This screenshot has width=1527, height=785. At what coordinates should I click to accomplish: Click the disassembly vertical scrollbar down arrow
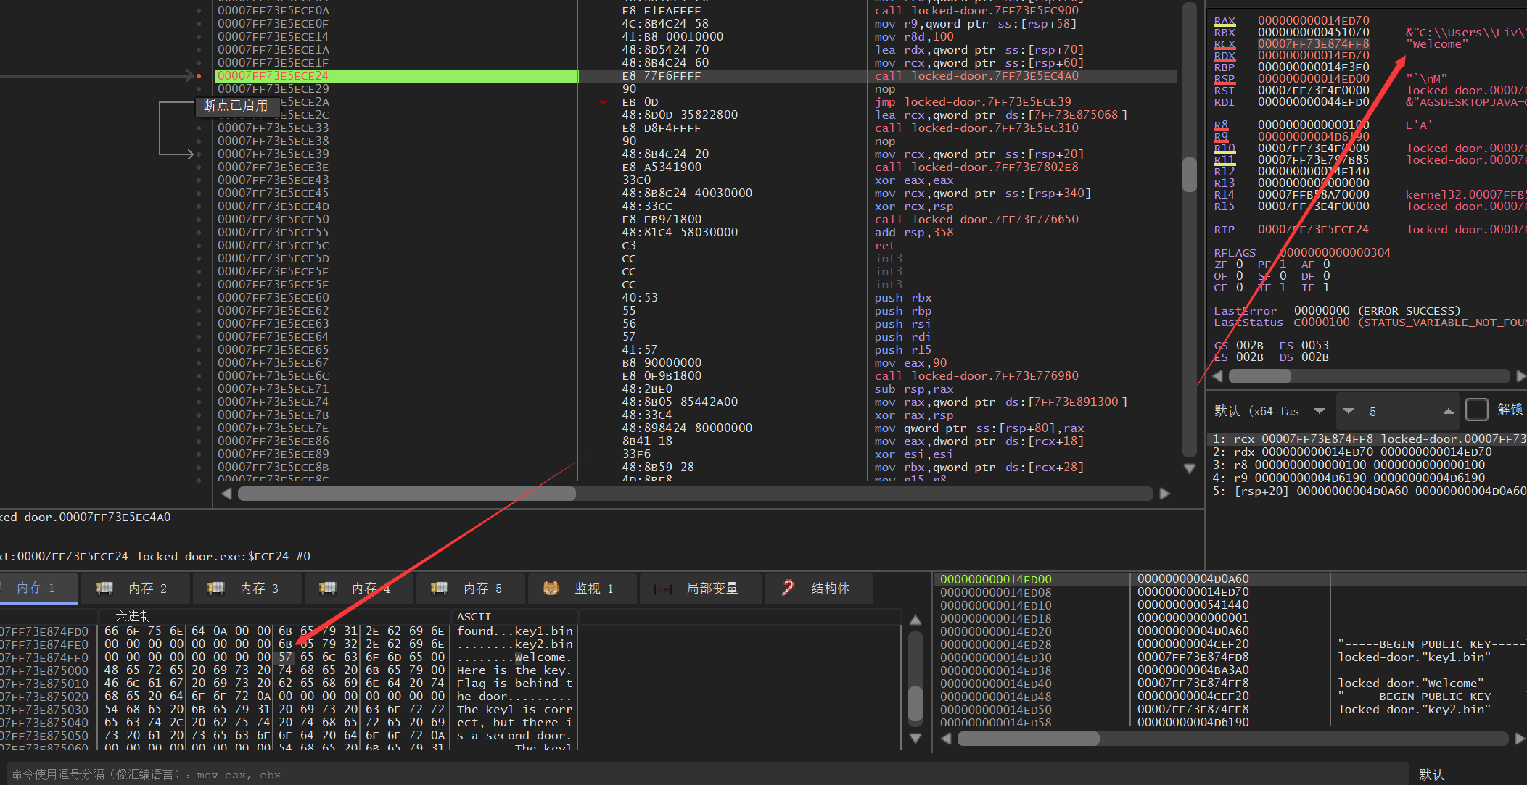coord(1190,469)
